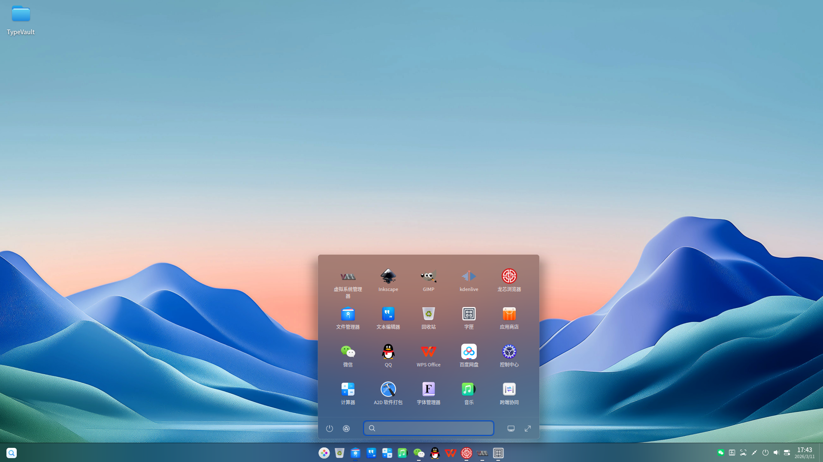Click the launcher's monitor icon button
Screen dimensions: 823x462
pos(511,428)
